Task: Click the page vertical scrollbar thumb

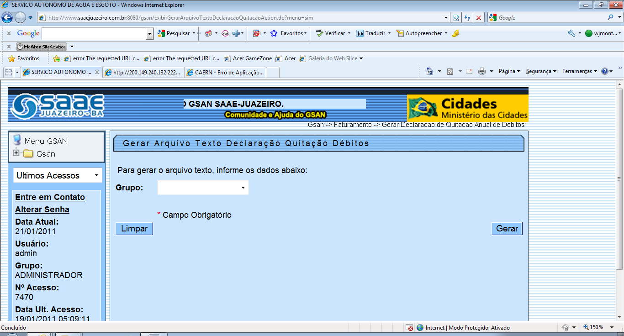Action: [x=619, y=178]
